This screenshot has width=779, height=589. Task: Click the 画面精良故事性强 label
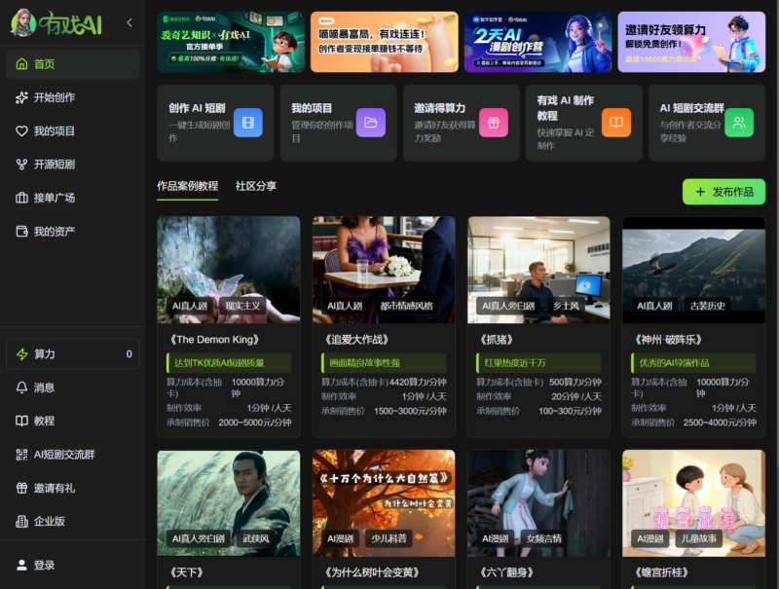(384, 363)
